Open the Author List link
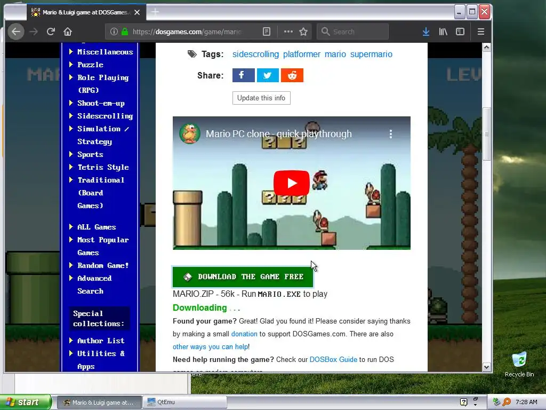The width and height of the screenshot is (546, 410). pos(101,341)
